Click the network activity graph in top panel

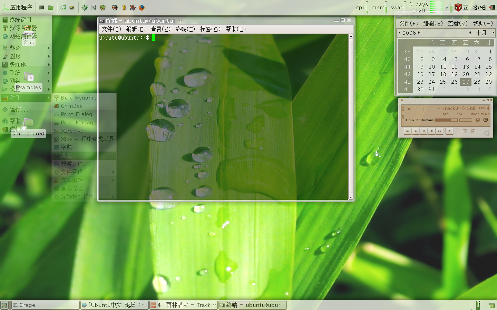tap(436, 7)
